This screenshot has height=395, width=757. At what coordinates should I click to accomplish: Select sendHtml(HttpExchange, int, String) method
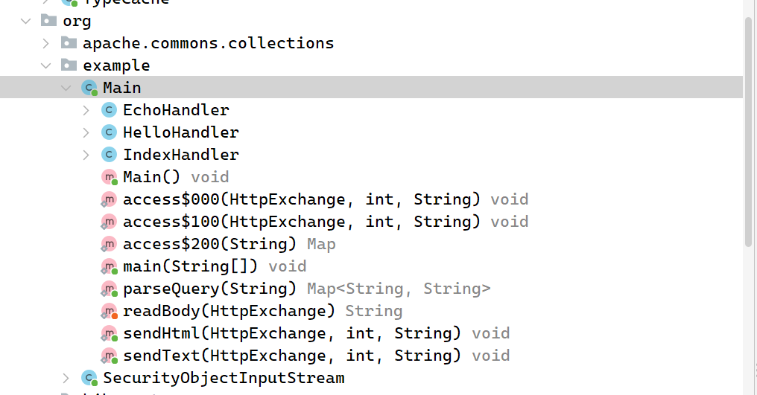tap(291, 333)
